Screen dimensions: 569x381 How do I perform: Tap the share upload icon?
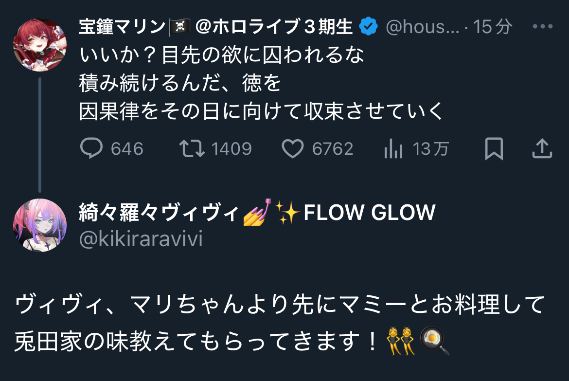542,148
